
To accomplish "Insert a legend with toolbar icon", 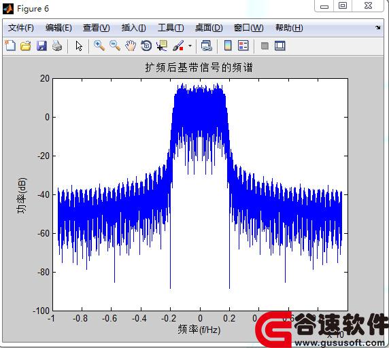I will coord(243,46).
